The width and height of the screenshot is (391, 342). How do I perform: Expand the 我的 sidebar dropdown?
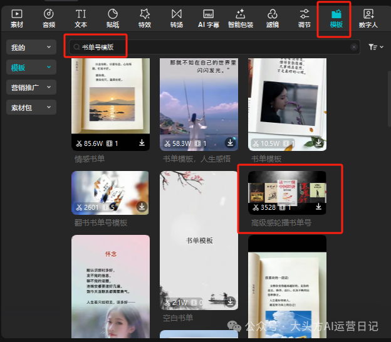point(31,47)
